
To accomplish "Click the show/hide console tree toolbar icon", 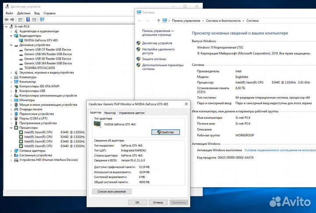I will 20,20.
